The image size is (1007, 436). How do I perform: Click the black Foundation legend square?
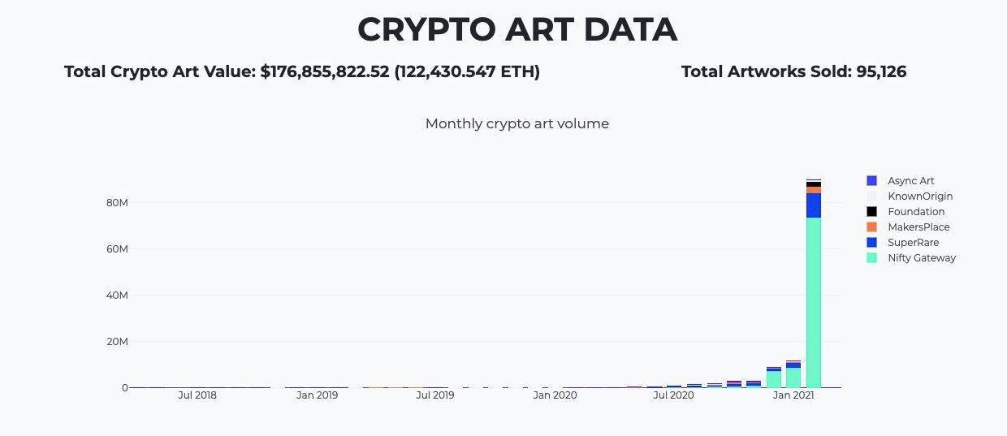(x=872, y=211)
